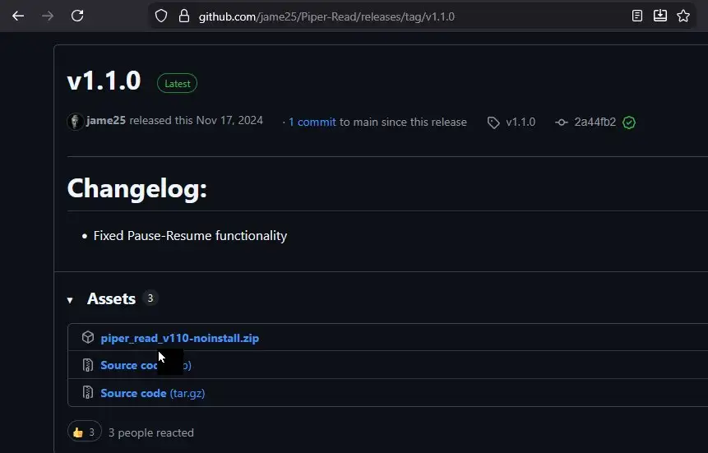This screenshot has width=708, height=453.
Task: Open the '1 commit' link
Action: point(312,122)
